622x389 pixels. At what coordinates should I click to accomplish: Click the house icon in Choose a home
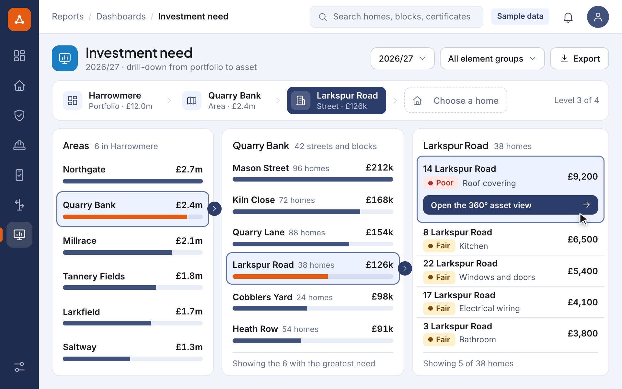pos(417,100)
